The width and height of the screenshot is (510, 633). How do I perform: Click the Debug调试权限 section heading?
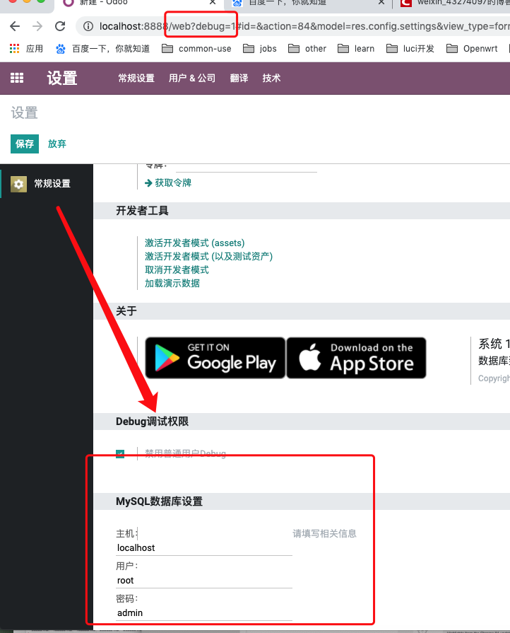[x=152, y=422]
